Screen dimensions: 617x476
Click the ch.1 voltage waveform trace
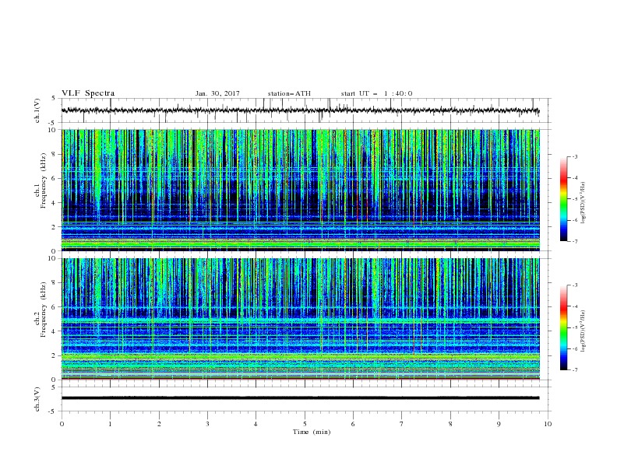pos(300,110)
